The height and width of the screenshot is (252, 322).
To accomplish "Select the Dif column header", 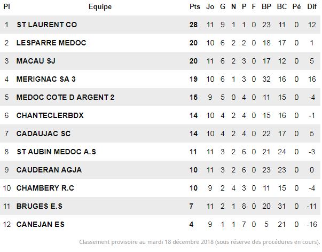I will 312,6.
